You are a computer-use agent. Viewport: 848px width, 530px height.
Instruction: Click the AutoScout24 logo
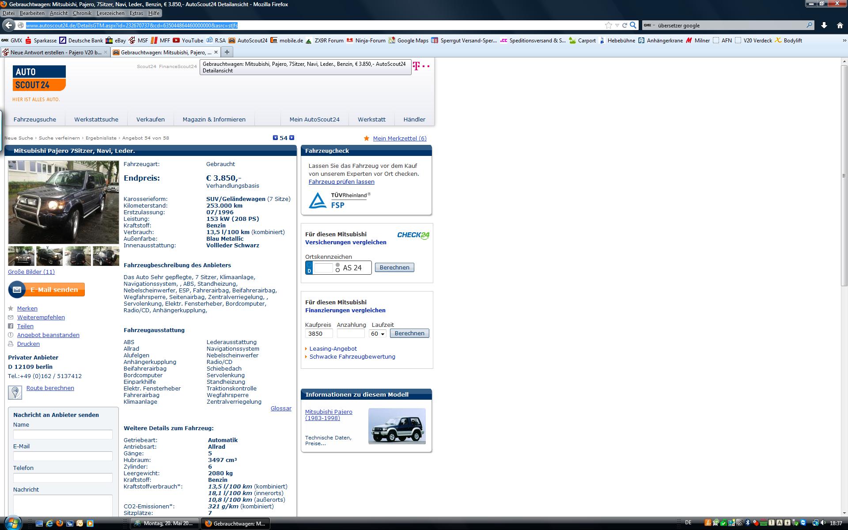[39, 78]
